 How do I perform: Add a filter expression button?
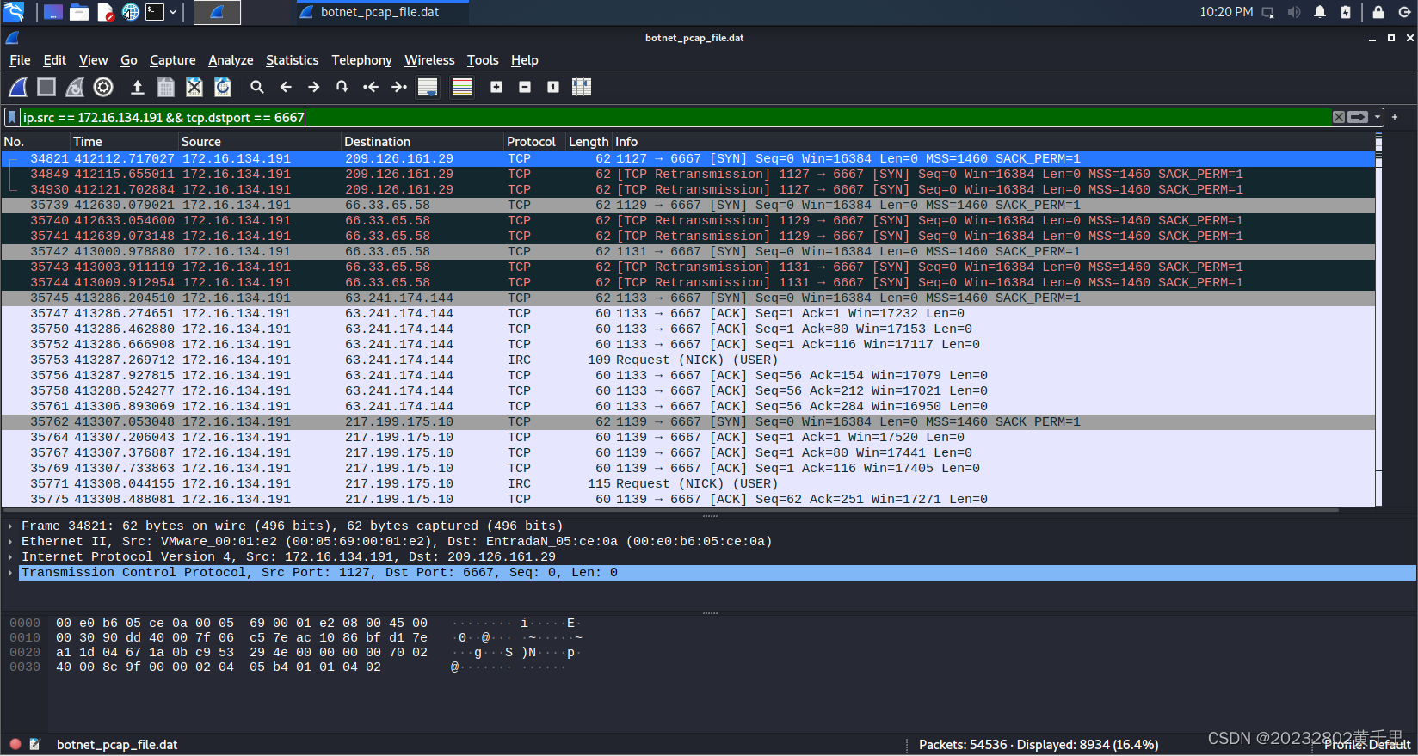point(1395,117)
